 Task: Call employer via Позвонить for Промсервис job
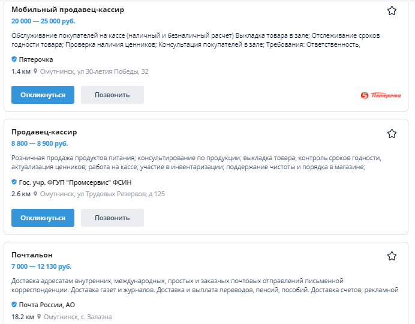[x=112, y=218]
